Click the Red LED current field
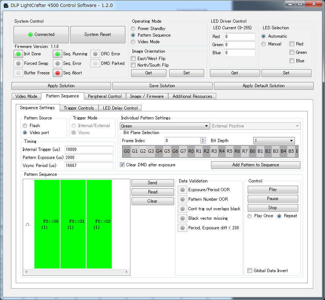The width and height of the screenshot is (325, 300). coord(240,37)
